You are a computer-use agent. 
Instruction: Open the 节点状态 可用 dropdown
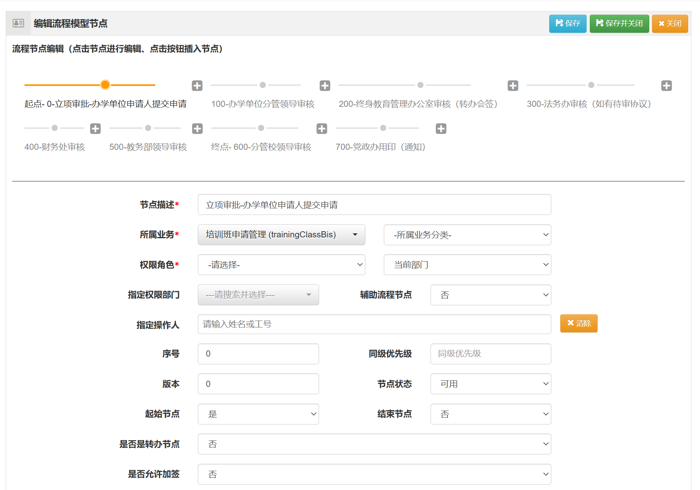coord(491,384)
